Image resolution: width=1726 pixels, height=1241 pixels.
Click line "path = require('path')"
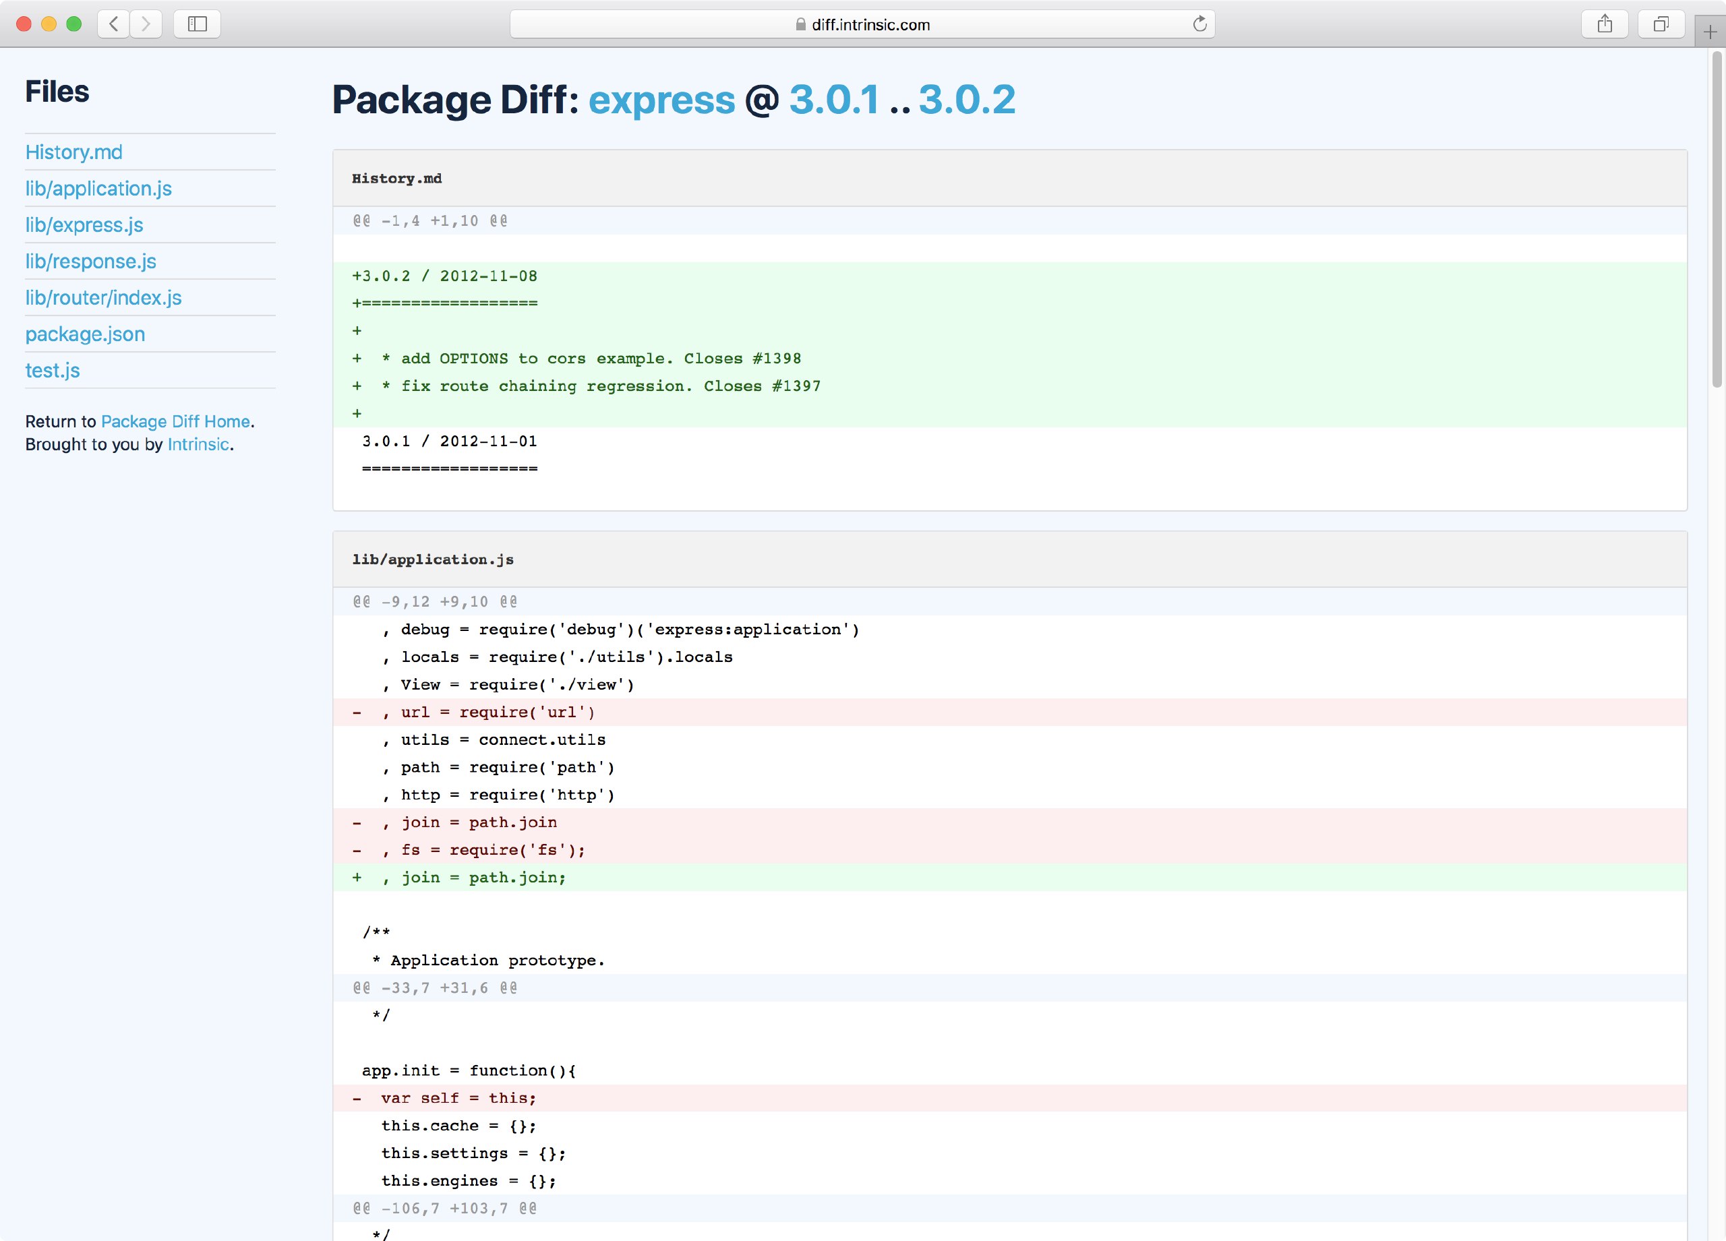1009,767
